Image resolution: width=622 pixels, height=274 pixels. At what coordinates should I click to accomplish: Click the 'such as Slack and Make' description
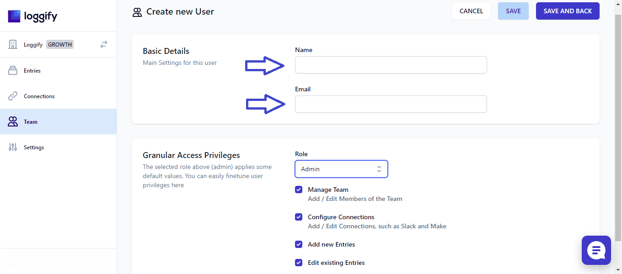412,226
